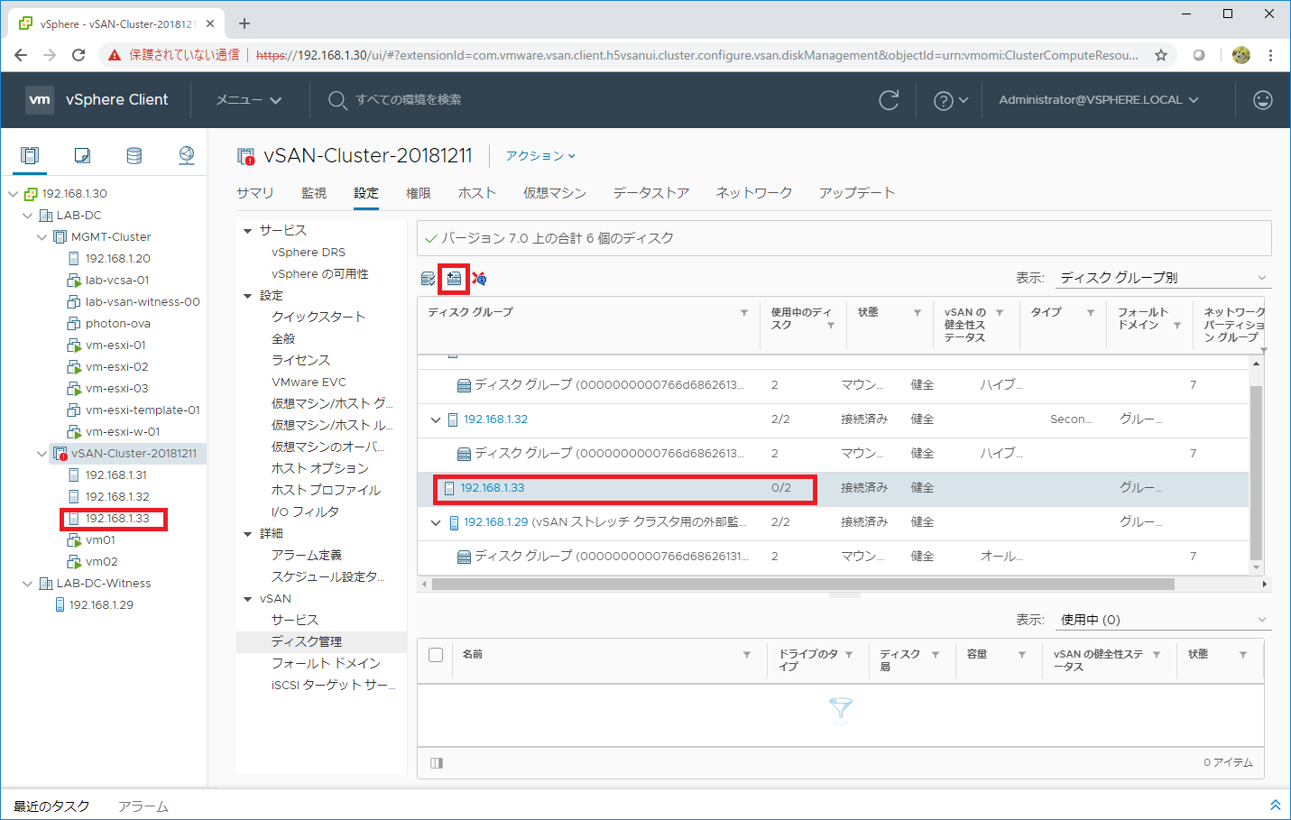Collapse the 192.168.1.29 witness host row
Image resolution: width=1291 pixels, height=820 pixels.
pyautogui.click(x=436, y=522)
